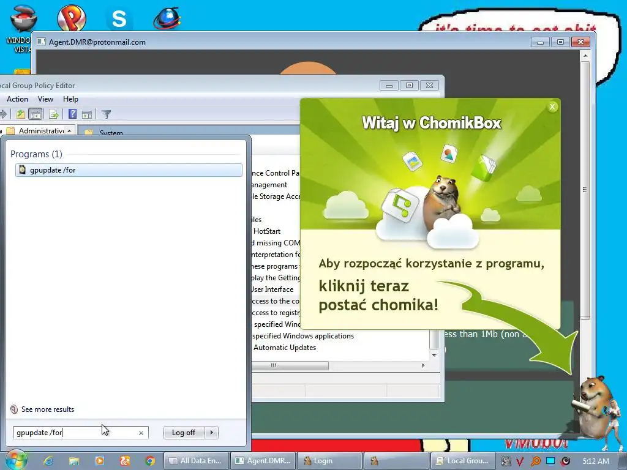Click the Agent.DMR window vertical scrollbar thumb
The image size is (627, 470).
(585, 190)
